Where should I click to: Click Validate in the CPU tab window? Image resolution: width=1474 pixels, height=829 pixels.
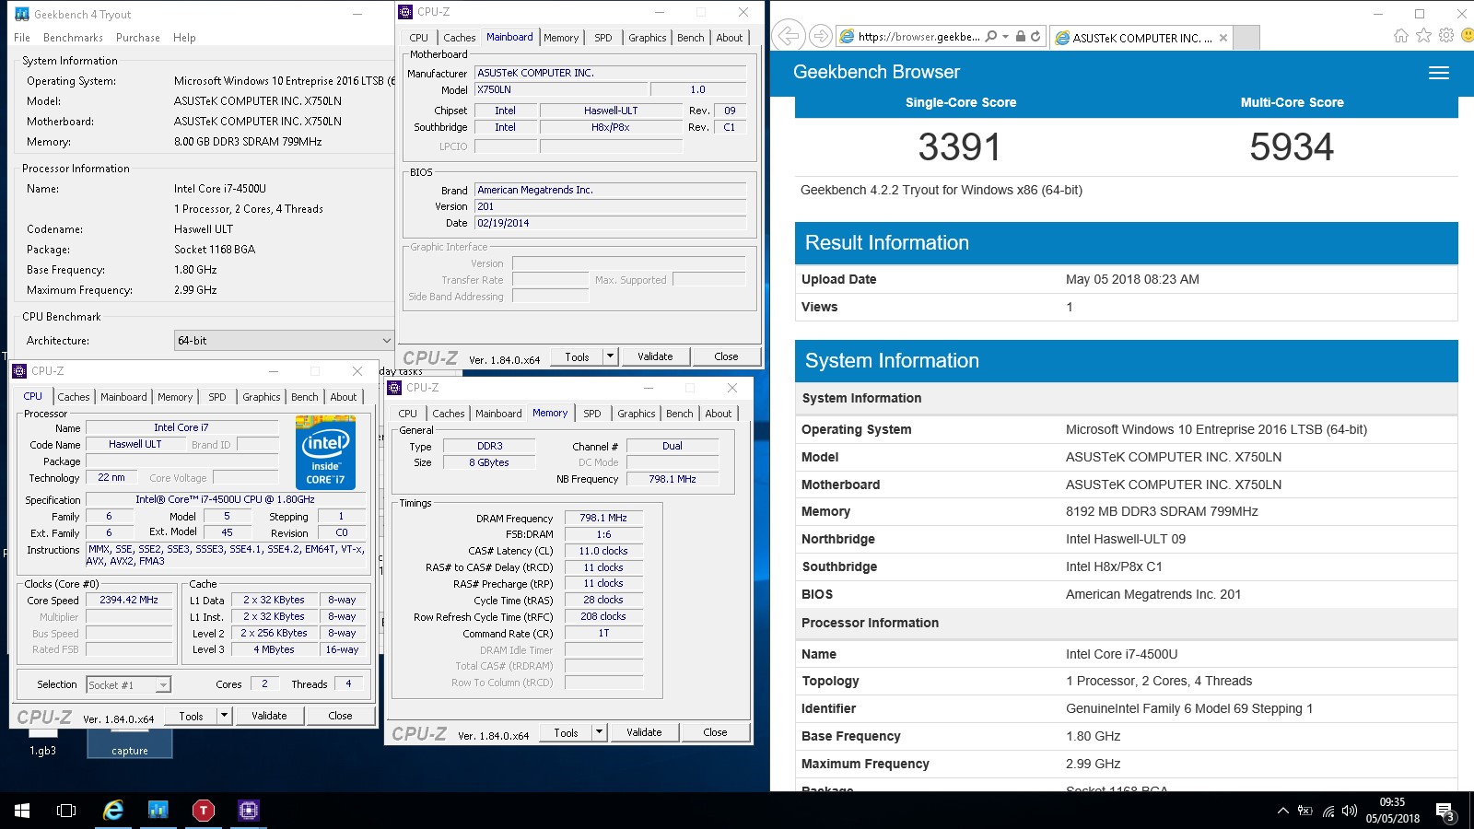[269, 716]
